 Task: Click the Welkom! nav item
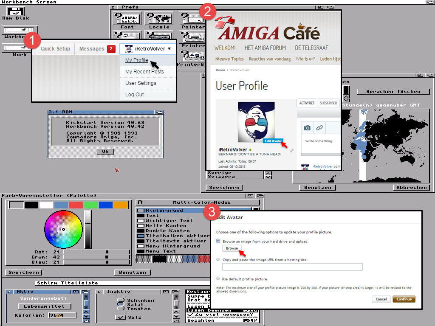coord(225,48)
